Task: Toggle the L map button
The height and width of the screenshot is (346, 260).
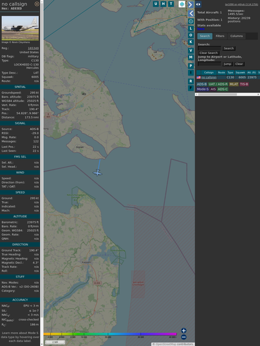Action: (x=191, y=29)
